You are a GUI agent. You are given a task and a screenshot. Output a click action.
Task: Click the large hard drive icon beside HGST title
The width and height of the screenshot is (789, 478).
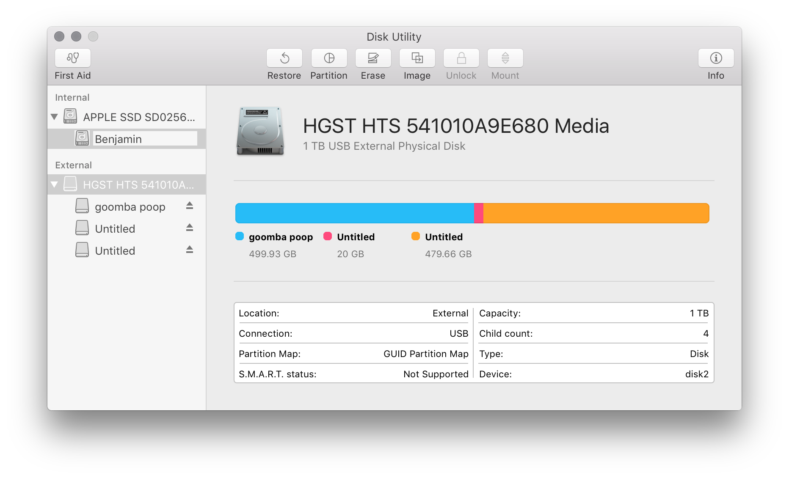tap(260, 131)
